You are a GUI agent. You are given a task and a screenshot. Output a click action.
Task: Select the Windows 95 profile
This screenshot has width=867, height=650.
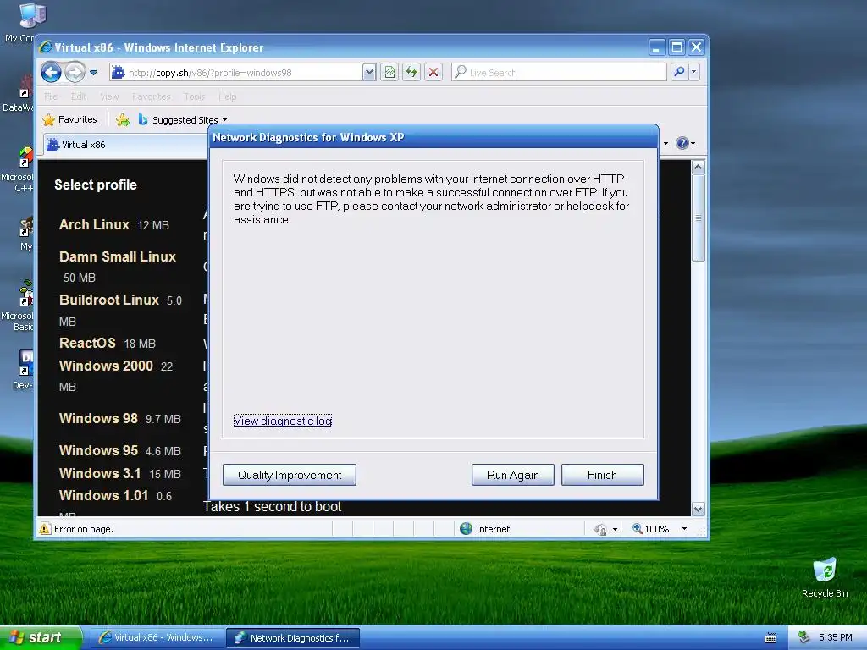pos(98,450)
